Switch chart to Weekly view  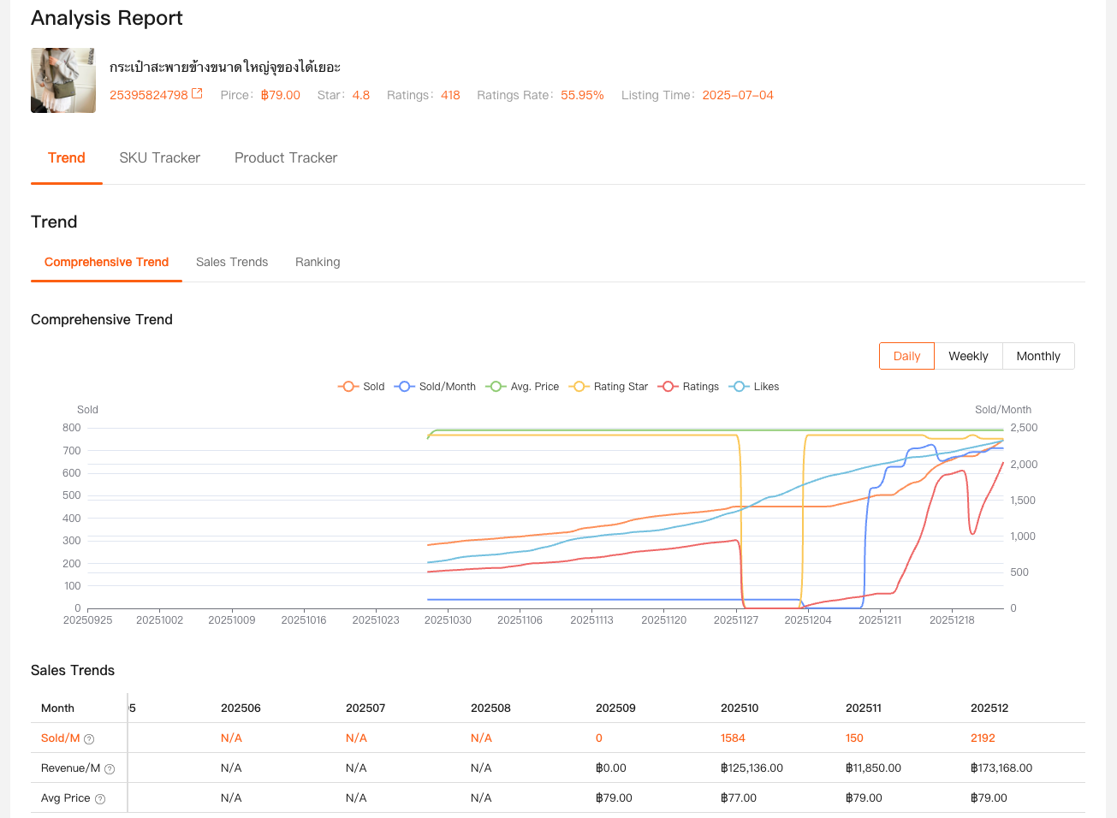pyautogui.click(x=968, y=356)
